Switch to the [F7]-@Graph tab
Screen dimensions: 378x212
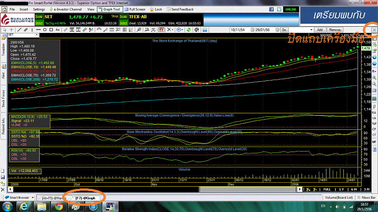(85, 198)
